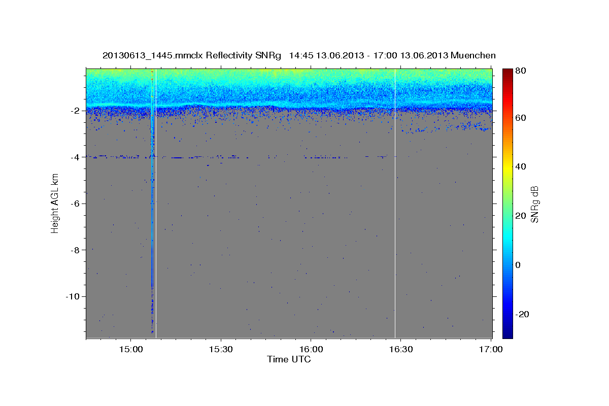Click the 'Muenchen' location text in title
Screen dimensions: 609x406
coord(473,55)
